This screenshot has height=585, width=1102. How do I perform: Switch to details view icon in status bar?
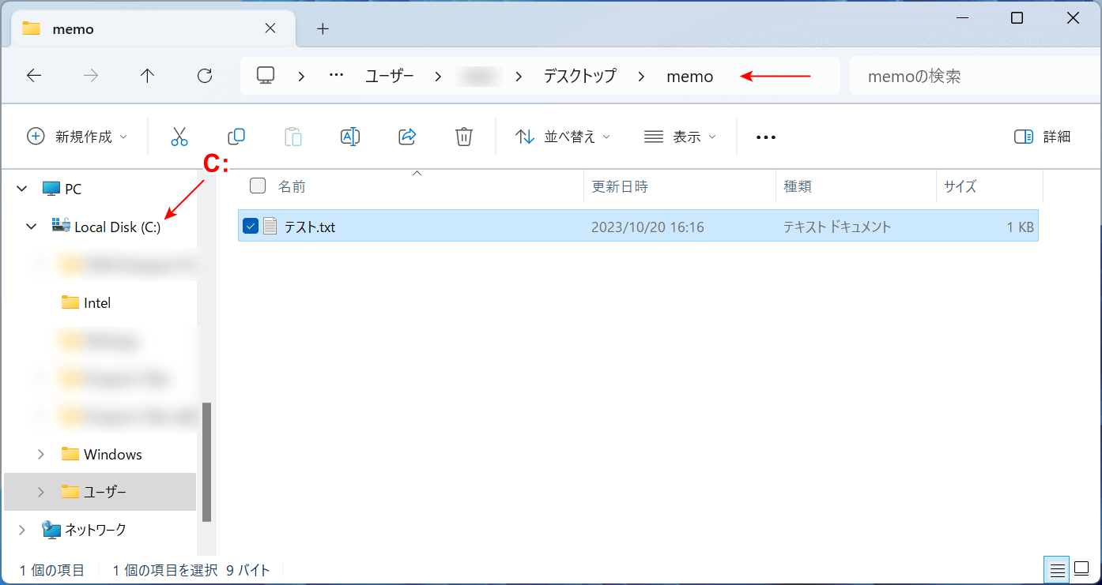pos(1057,570)
